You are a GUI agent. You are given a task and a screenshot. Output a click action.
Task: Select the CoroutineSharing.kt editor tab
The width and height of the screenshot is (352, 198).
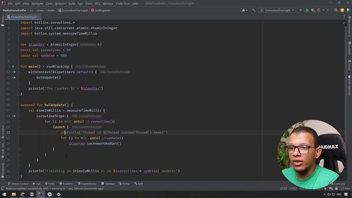[x=24, y=17]
